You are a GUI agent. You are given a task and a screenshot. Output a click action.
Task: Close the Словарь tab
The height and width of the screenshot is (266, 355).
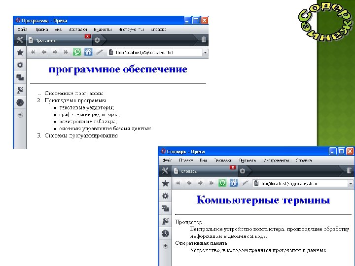click(x=233, y=167)
